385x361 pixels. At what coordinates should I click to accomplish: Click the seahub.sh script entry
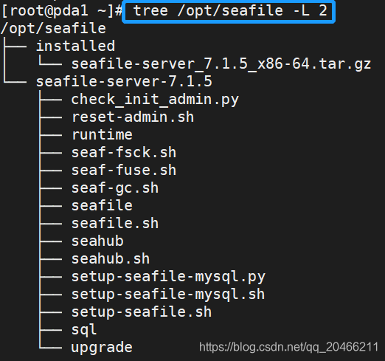point(111,258)
